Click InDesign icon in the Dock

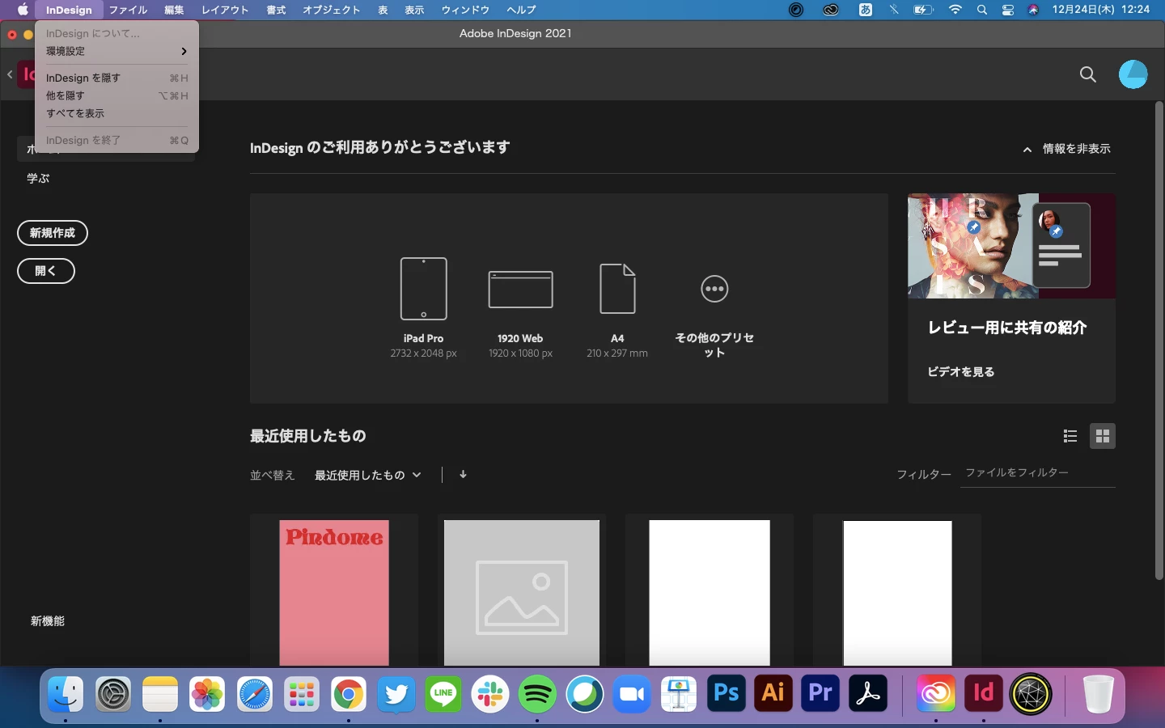click(983, 693)
